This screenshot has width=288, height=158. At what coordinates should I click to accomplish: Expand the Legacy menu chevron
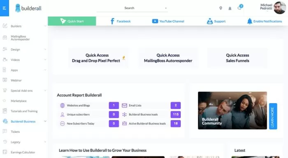[x=45, y=142]
